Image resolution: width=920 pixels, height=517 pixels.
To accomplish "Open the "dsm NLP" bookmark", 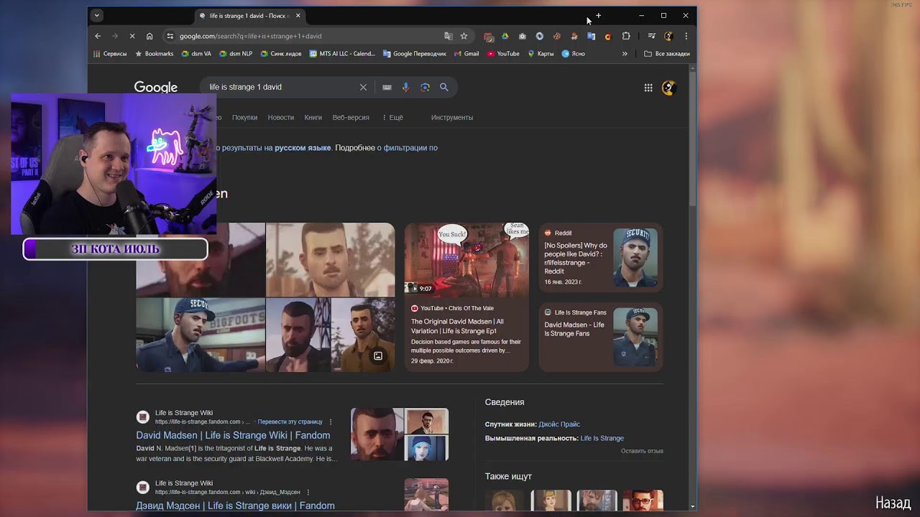I will pos(236,54).
